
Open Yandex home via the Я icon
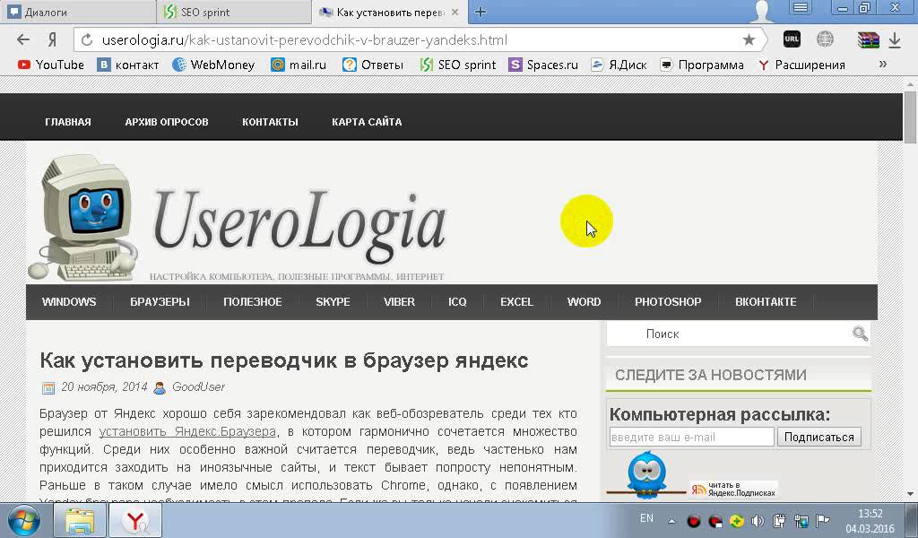pos(52,39)
